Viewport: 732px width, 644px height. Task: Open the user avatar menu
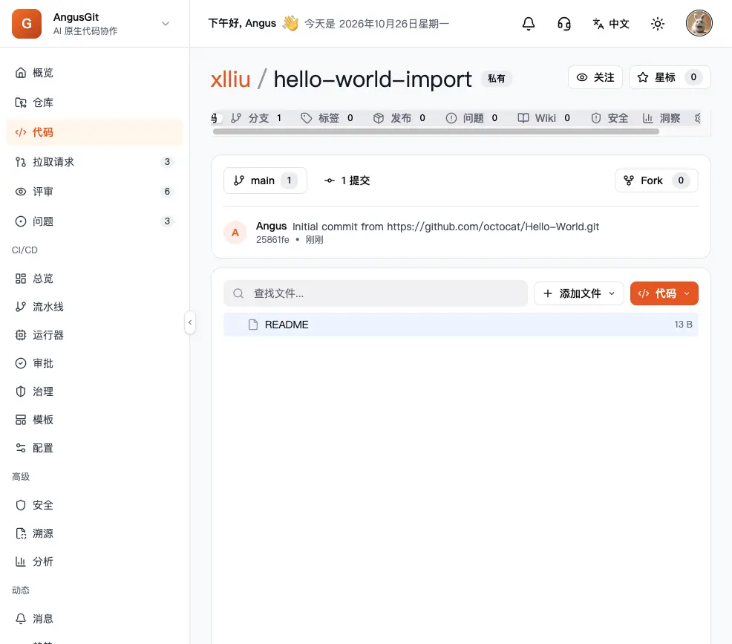click(x=699, y=23)
